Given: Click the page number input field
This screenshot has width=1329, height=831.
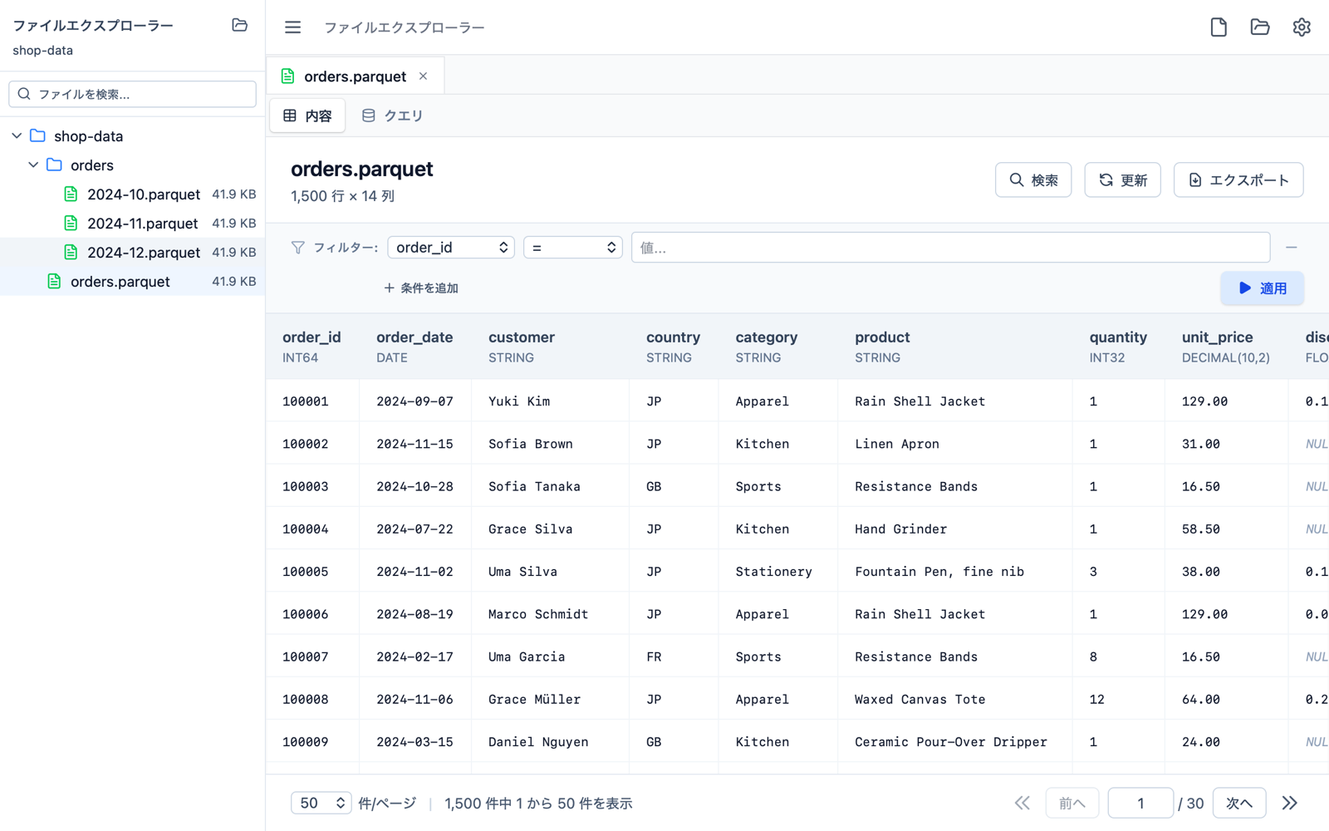Looking at the screenshot, I should click(x=1140, y=803).
